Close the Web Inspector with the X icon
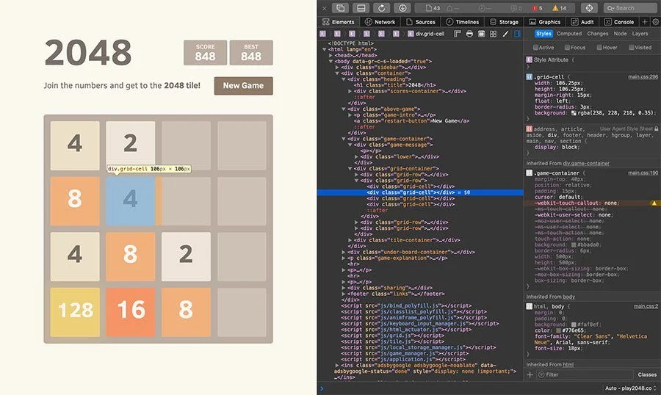Image resolution: width=661 pixels, height=395 pixels. pos(324,8)
